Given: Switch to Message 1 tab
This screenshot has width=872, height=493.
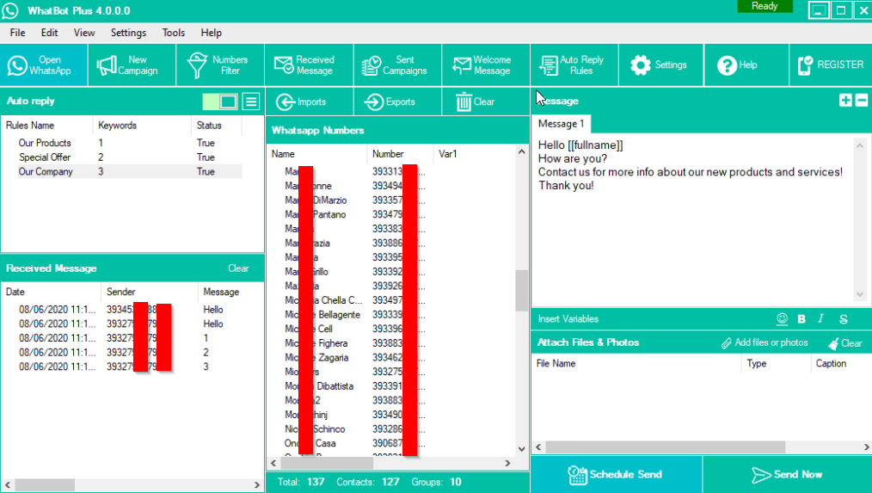Looking at the screenshot, I should tap(561, 124).
